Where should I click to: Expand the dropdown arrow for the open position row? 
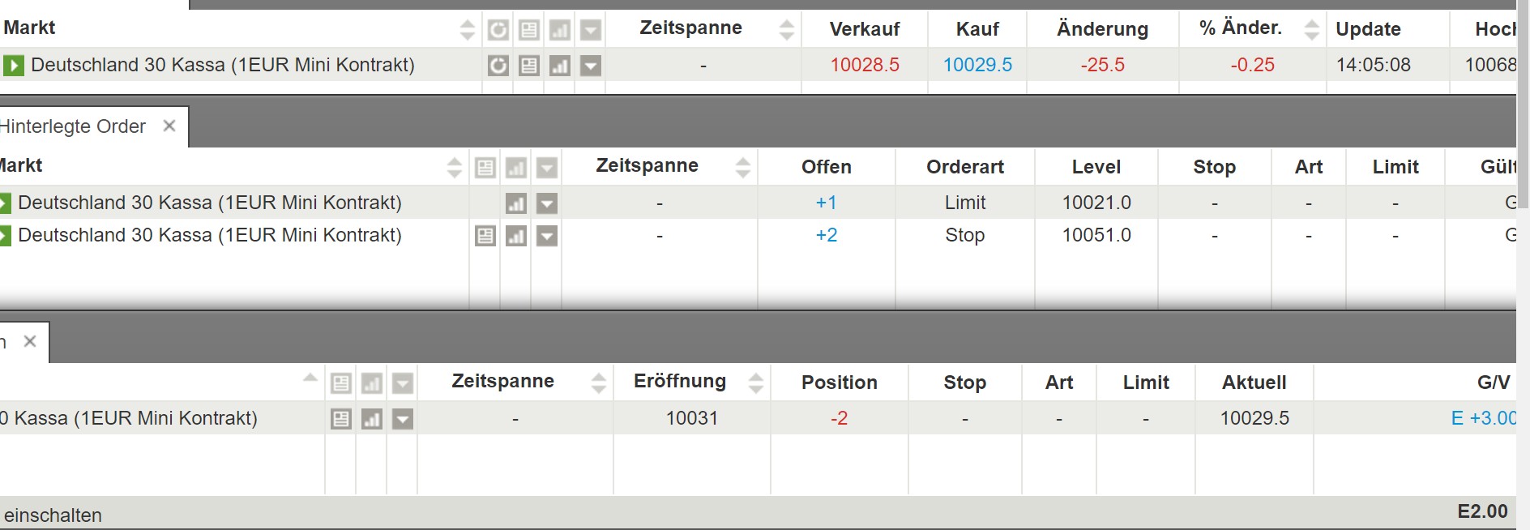click(403, 419)
